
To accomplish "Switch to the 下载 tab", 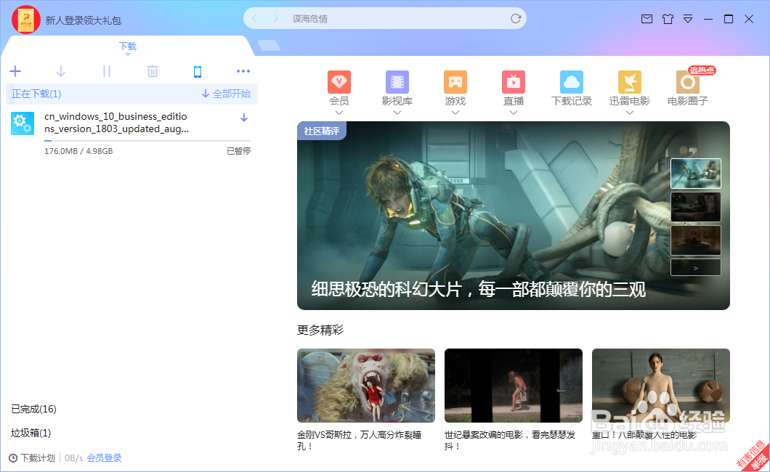I will pyautogui.click(x=128, y=46).
